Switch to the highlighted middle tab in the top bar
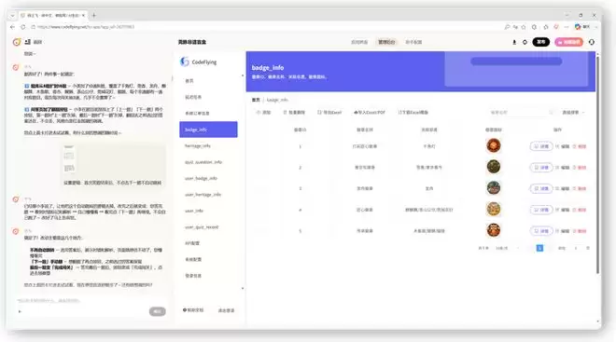 coord(386,42)
